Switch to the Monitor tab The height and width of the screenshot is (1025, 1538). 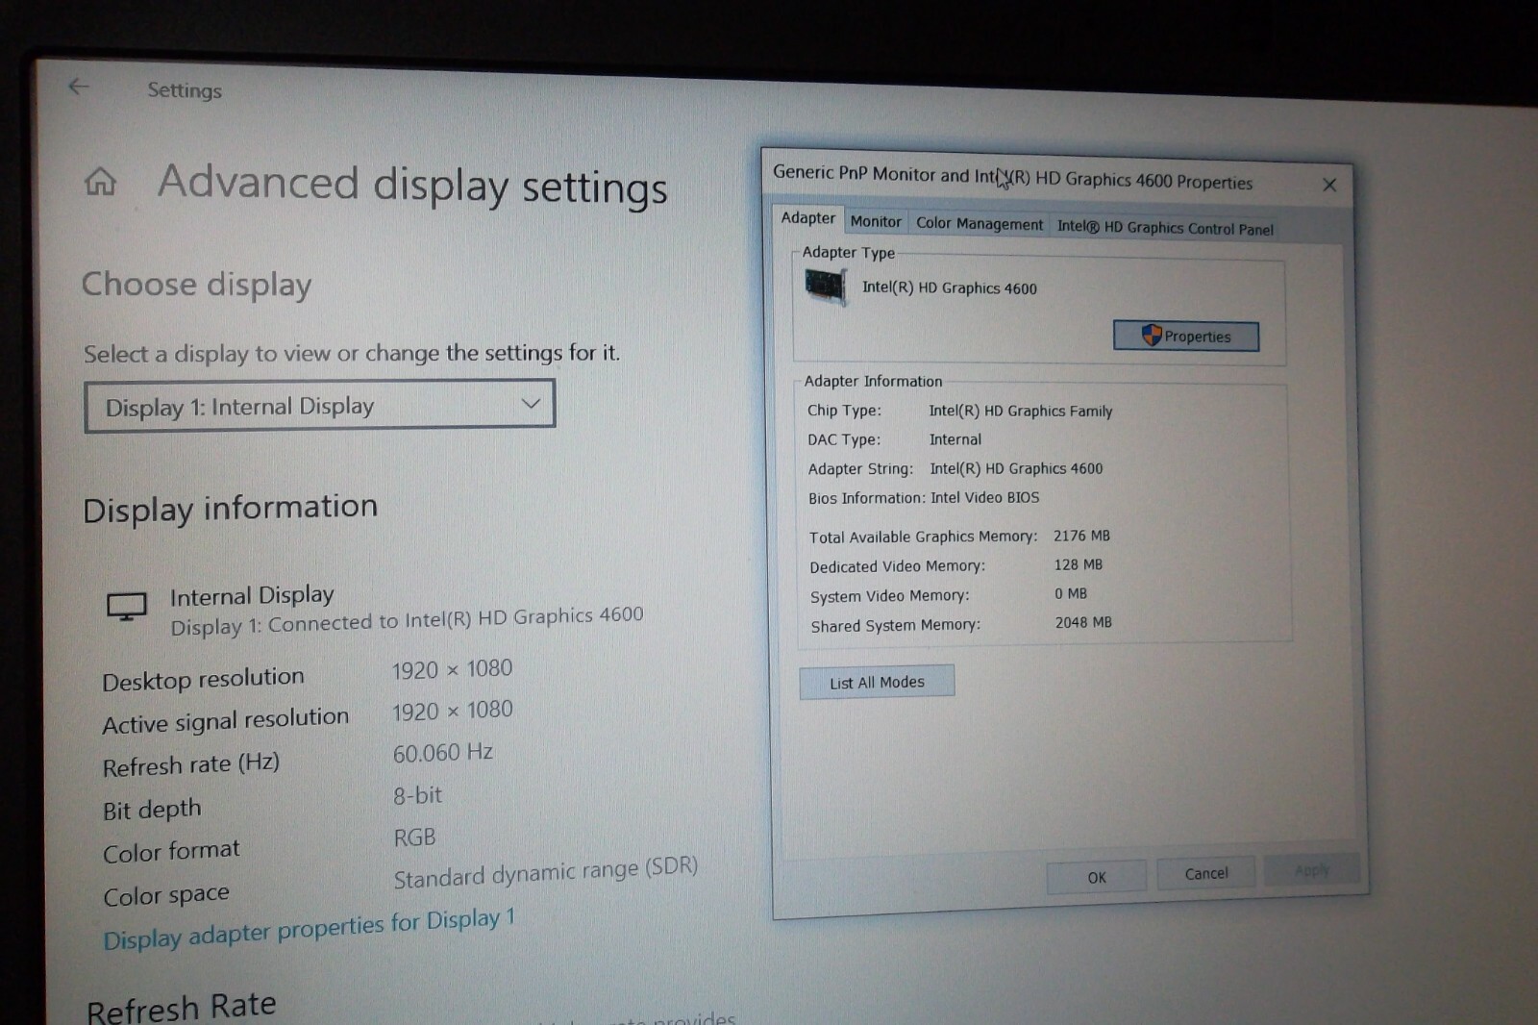tap(876, 222)
